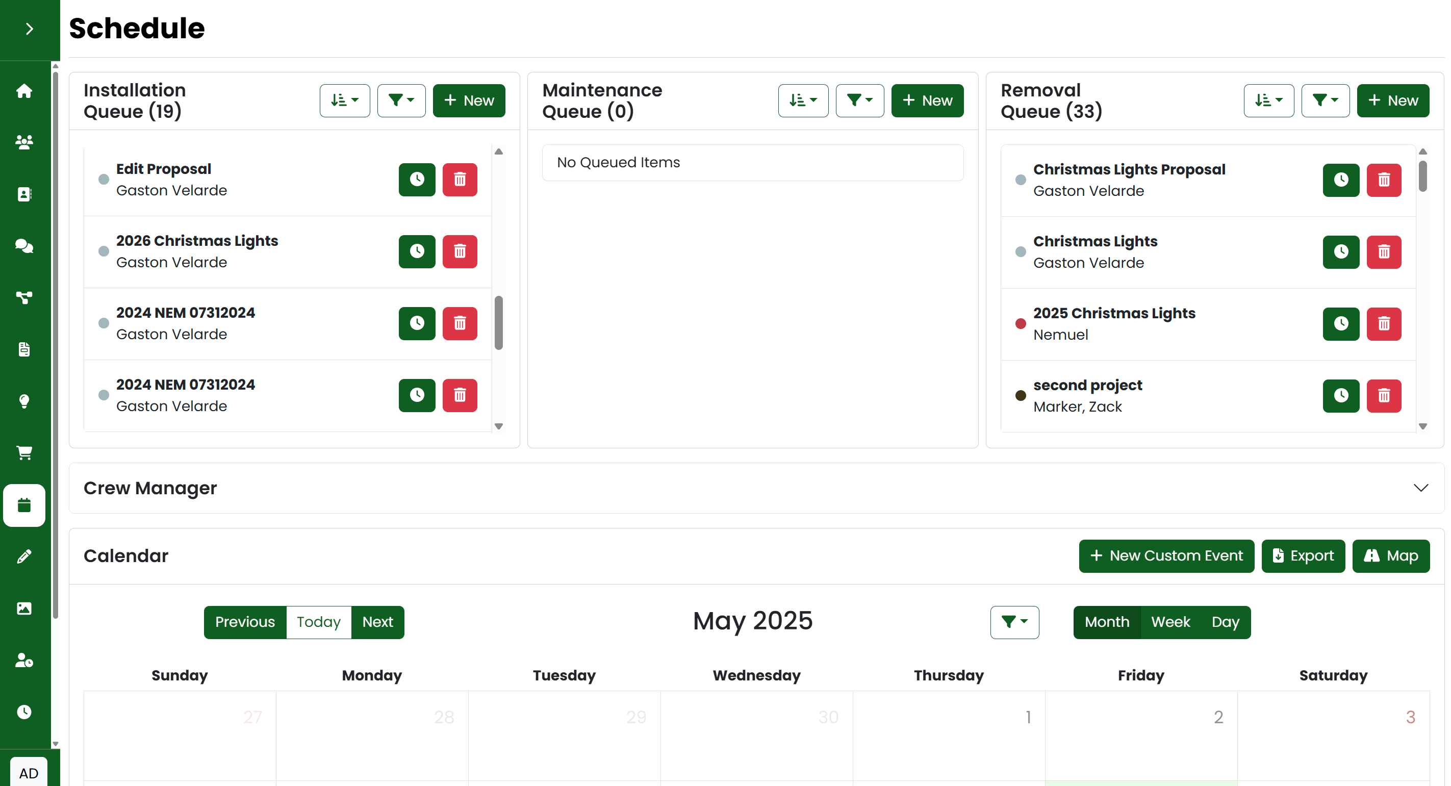Open Installation Queue sort dropdown
This screenshot has width=1451, height=786.
pos(345,100)
